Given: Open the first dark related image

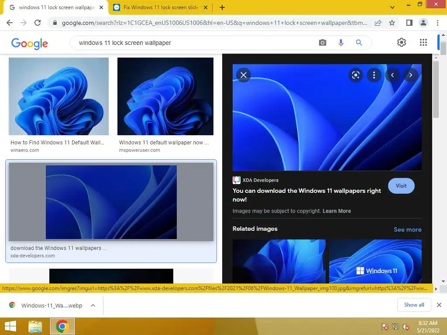Looking at the screenshot, I should tap(279, 261).
